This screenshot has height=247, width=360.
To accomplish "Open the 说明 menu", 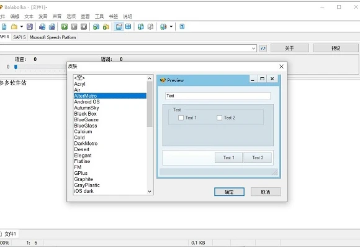I will point(127,16).
